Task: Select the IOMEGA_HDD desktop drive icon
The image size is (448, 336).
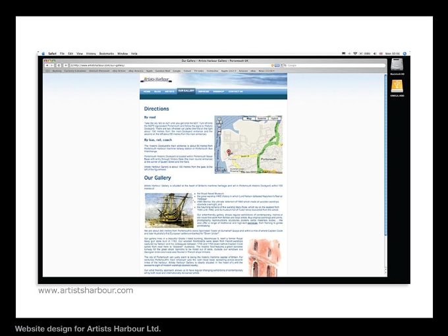Action: point(397,88)
